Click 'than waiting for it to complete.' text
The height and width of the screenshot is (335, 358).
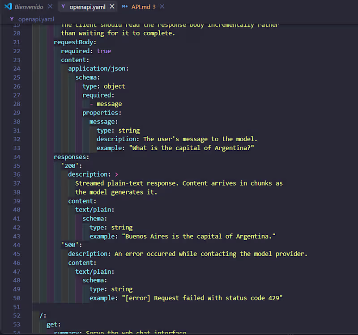118,33
